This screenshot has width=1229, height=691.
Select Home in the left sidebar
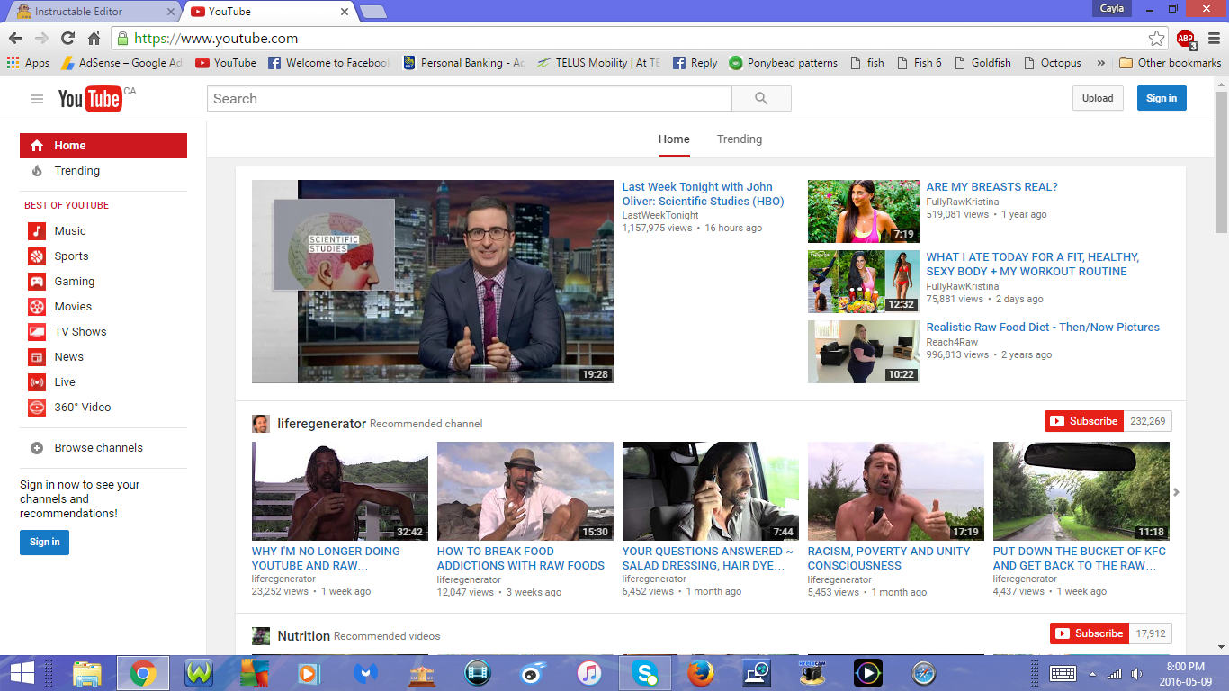click(103, 146)
